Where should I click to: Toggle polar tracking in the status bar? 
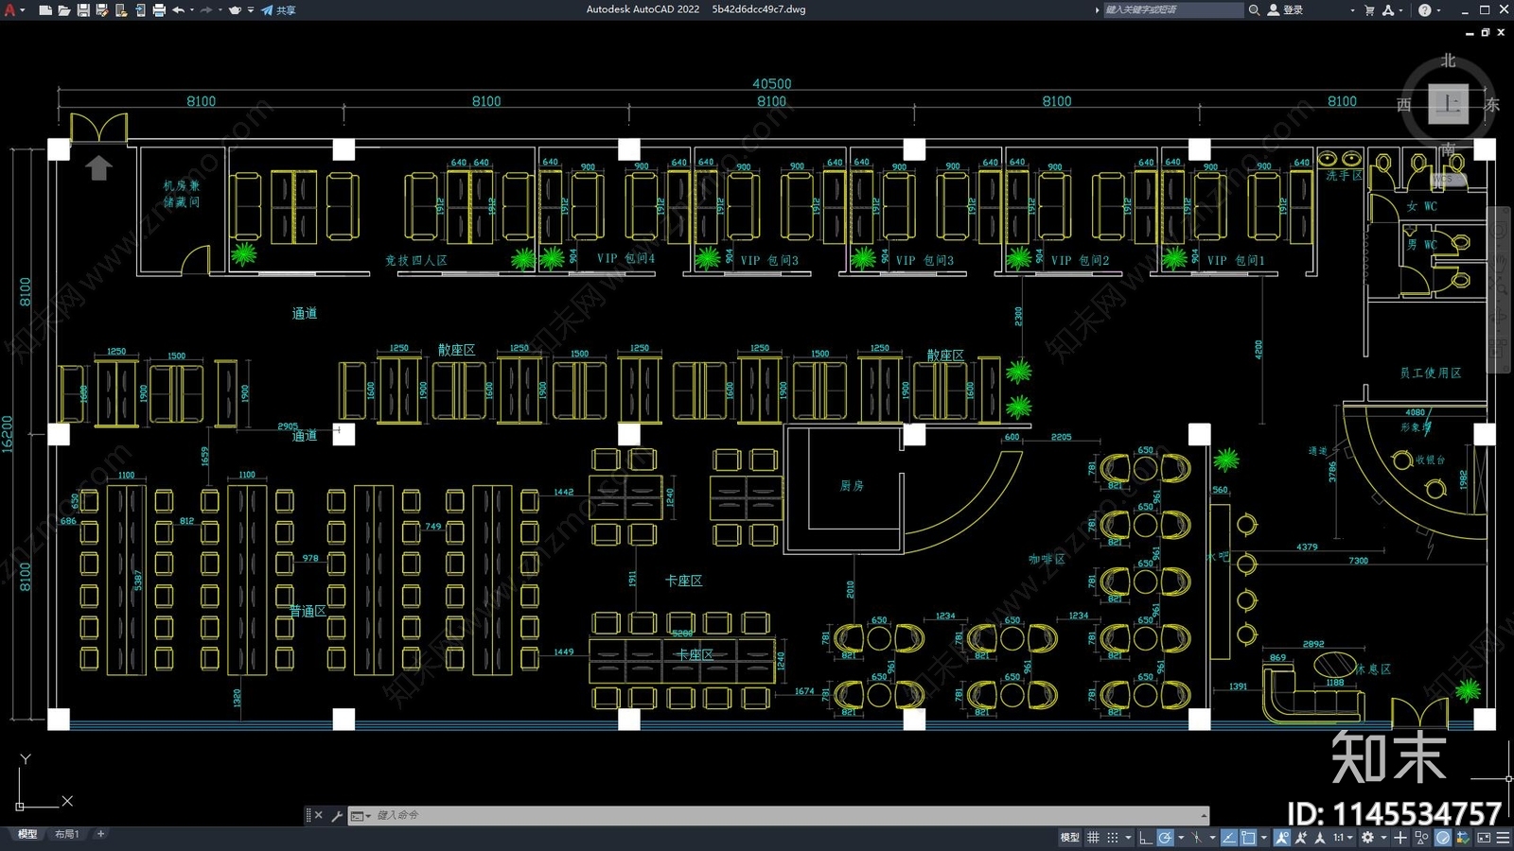click(1166, 838)
